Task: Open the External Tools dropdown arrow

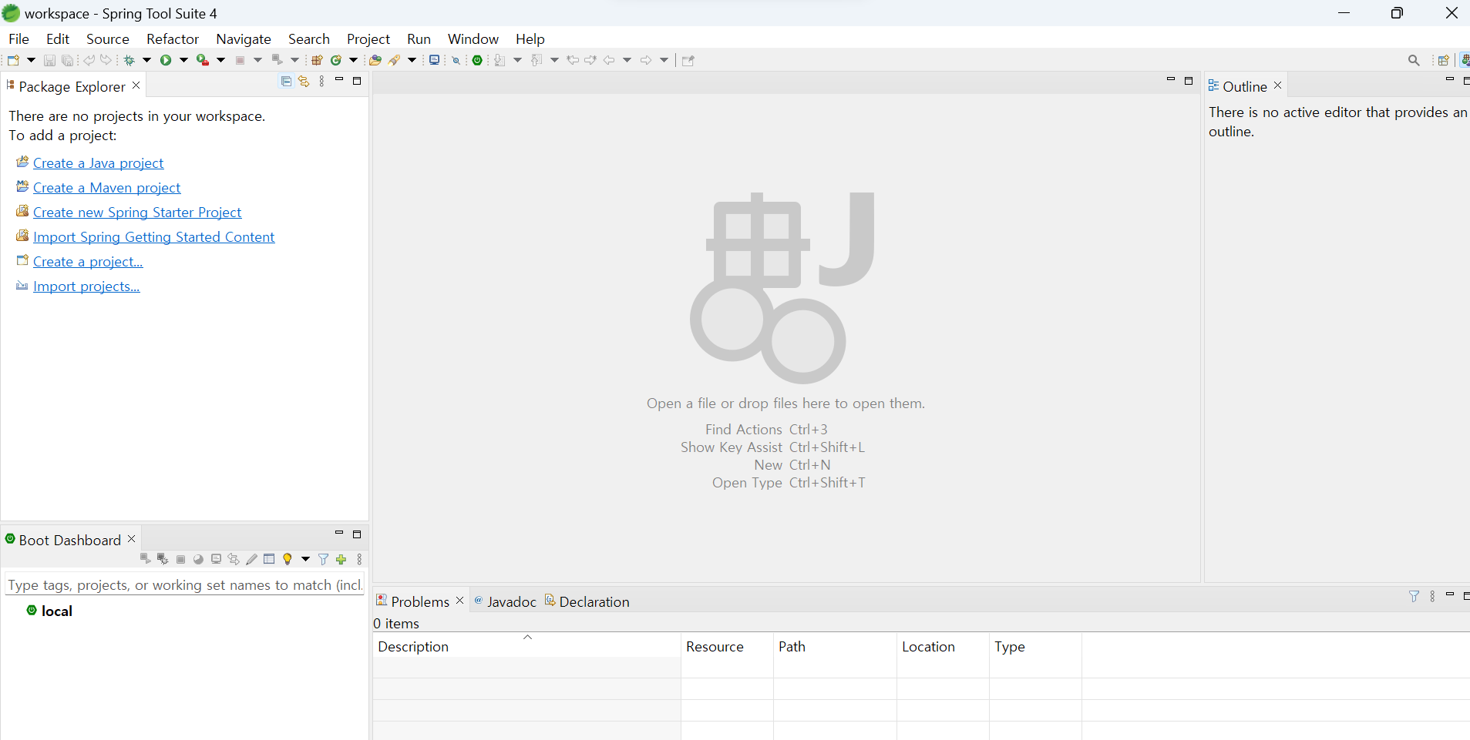Action: pos(220,60)
